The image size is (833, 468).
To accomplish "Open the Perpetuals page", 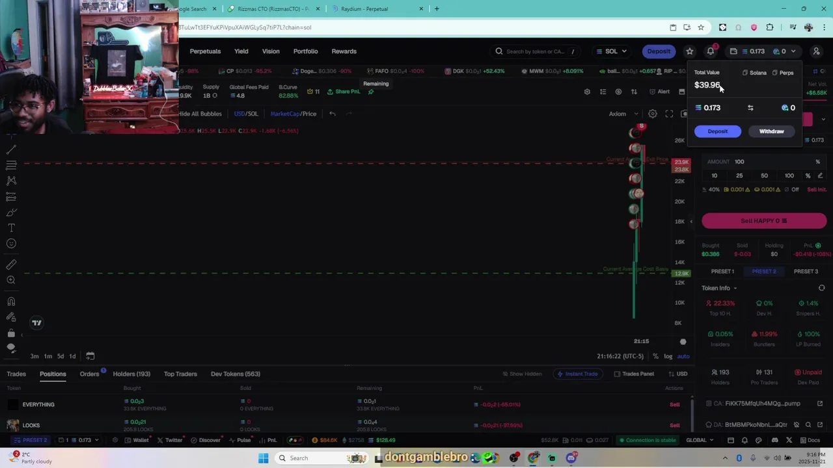I will tap(205, 51).
